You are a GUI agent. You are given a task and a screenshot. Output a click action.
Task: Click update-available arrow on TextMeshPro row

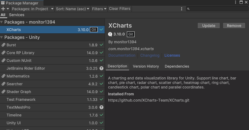(101, 107)
